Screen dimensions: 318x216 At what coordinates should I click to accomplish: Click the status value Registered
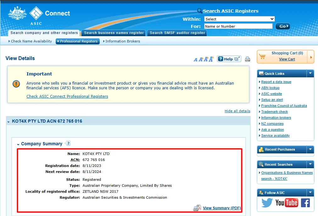coord(92,180)
